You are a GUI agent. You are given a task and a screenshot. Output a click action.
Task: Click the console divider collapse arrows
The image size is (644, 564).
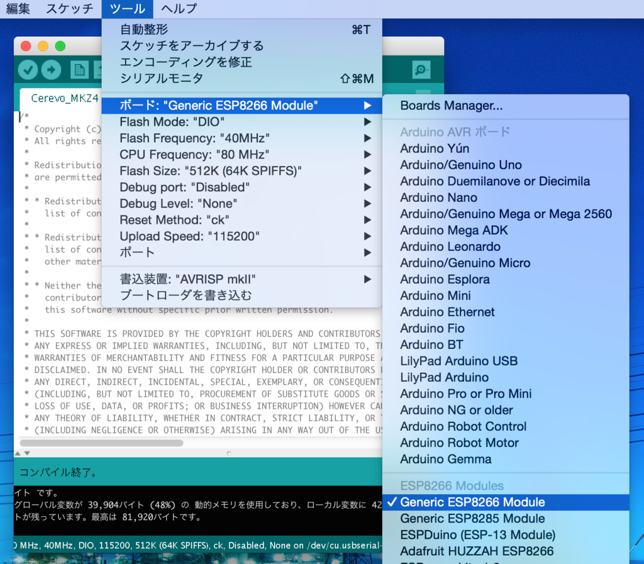23,453
